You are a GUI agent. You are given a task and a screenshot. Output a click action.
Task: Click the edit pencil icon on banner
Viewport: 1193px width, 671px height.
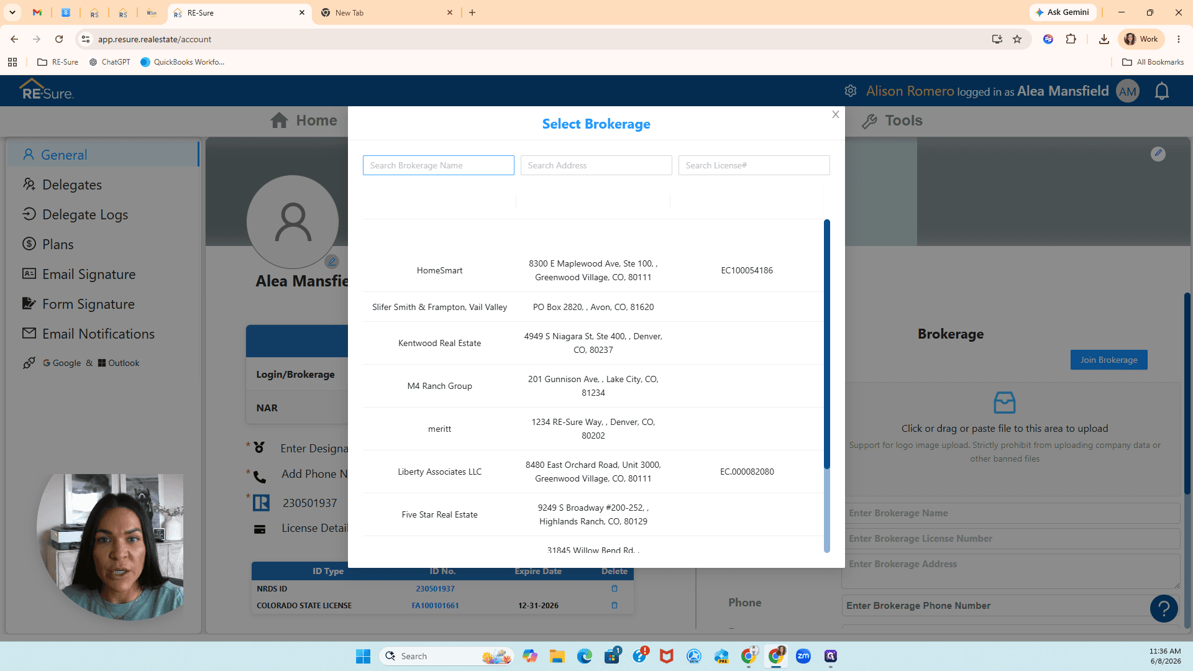point(1158,153)
